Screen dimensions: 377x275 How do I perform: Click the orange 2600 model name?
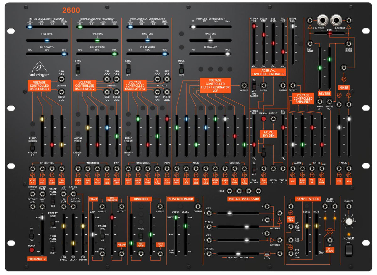coord(71,10)
